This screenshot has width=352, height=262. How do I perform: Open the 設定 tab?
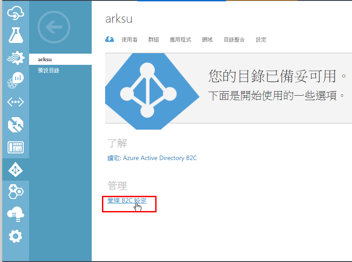[261, 40]
